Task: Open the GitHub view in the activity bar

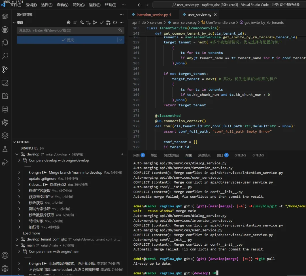Action: 5,30
